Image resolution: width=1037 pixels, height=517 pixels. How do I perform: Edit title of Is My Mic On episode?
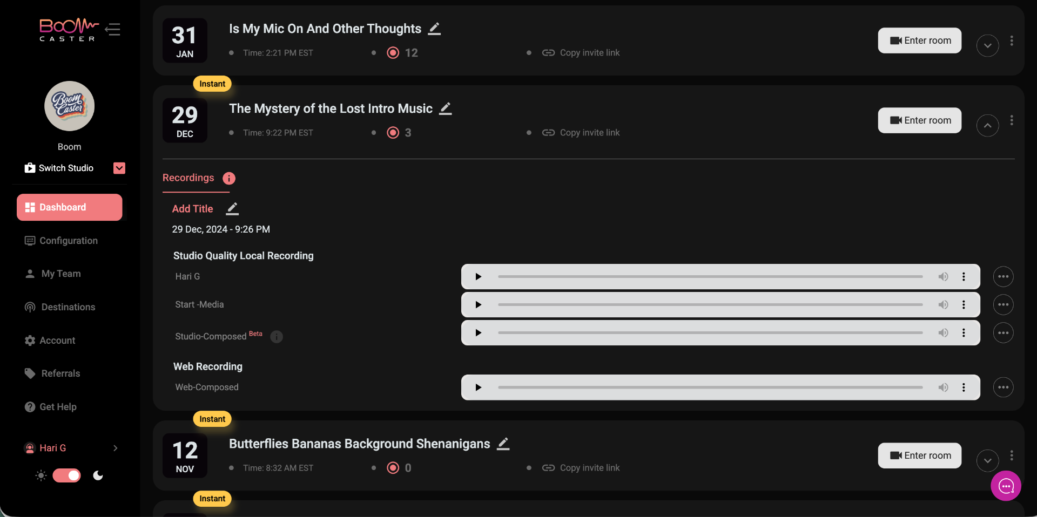(x=434, y=29)
